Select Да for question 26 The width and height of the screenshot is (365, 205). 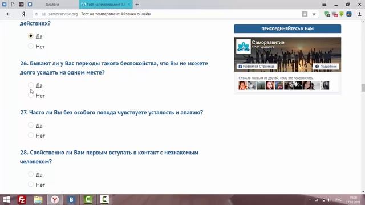pos(30,85)
